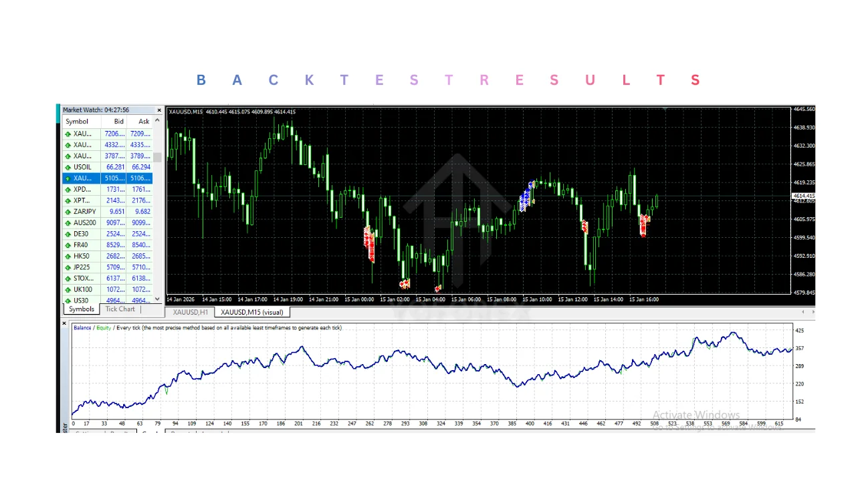Switch to the Tick Chart tab
The image size is (856, 481).
pyautogui.click(x=120, y=309)
